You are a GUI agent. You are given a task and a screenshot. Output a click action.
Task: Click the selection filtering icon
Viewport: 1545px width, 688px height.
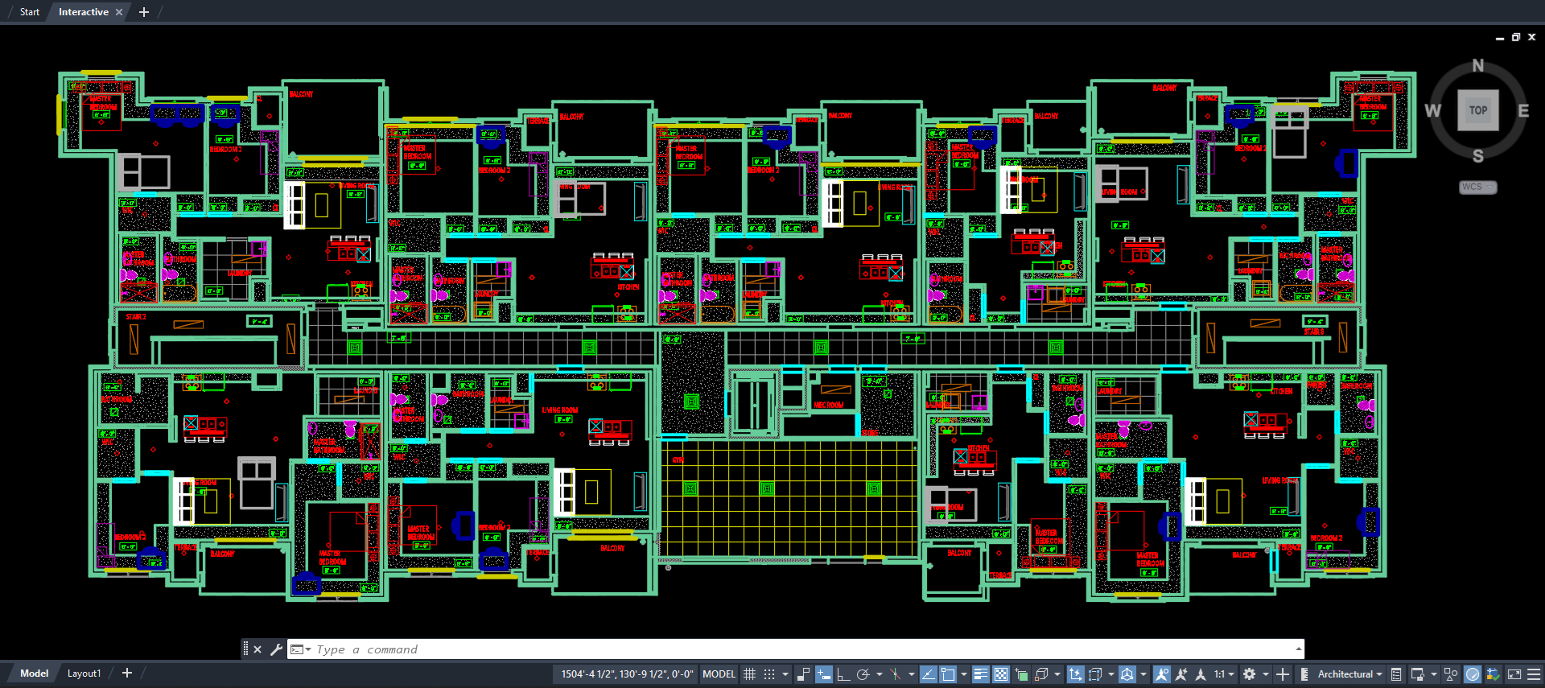coord(1095,674)
